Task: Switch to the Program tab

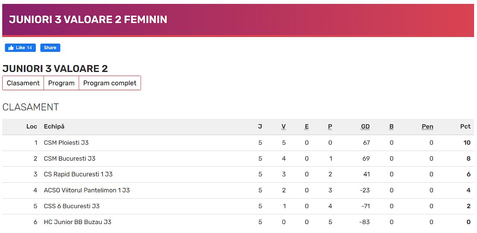Action: (61, 83)
